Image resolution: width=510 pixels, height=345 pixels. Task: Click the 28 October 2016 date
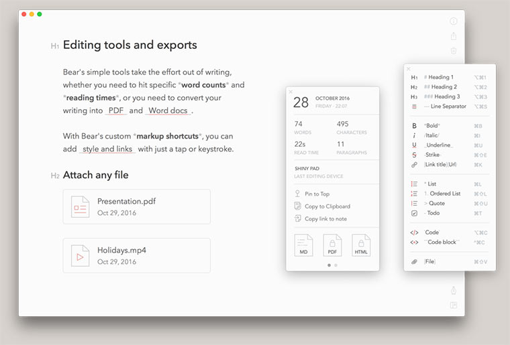point(321,102)
